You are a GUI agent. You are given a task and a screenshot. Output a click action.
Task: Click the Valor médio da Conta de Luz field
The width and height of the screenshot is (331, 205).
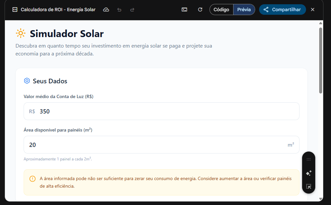pos(162,111)
